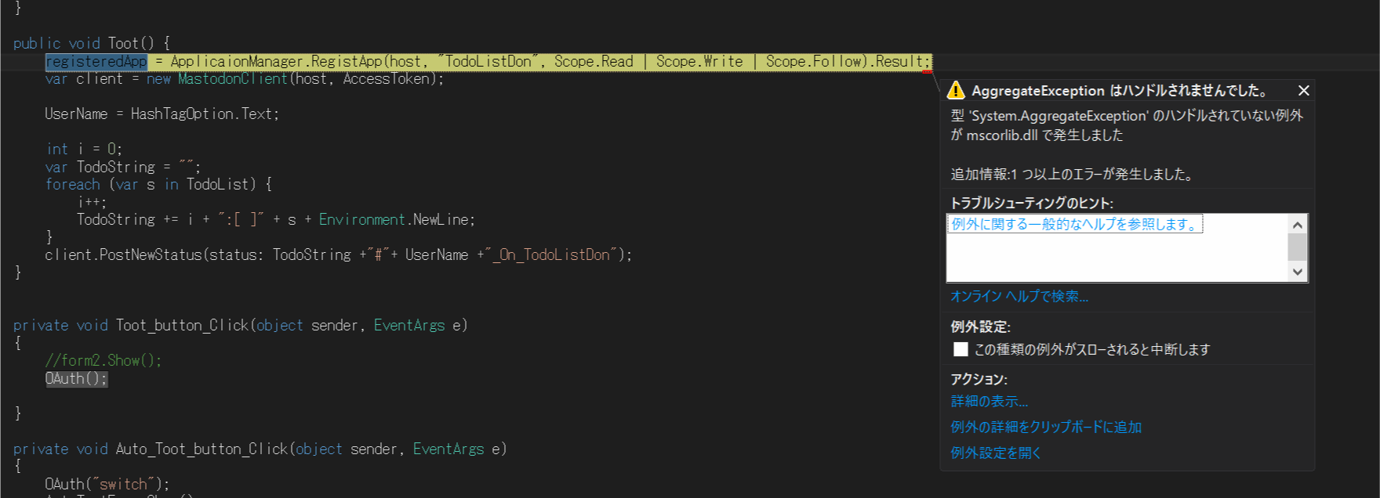Open general exception help link
Viewport: 1380px width, 498px height.
click(1075, 225)
